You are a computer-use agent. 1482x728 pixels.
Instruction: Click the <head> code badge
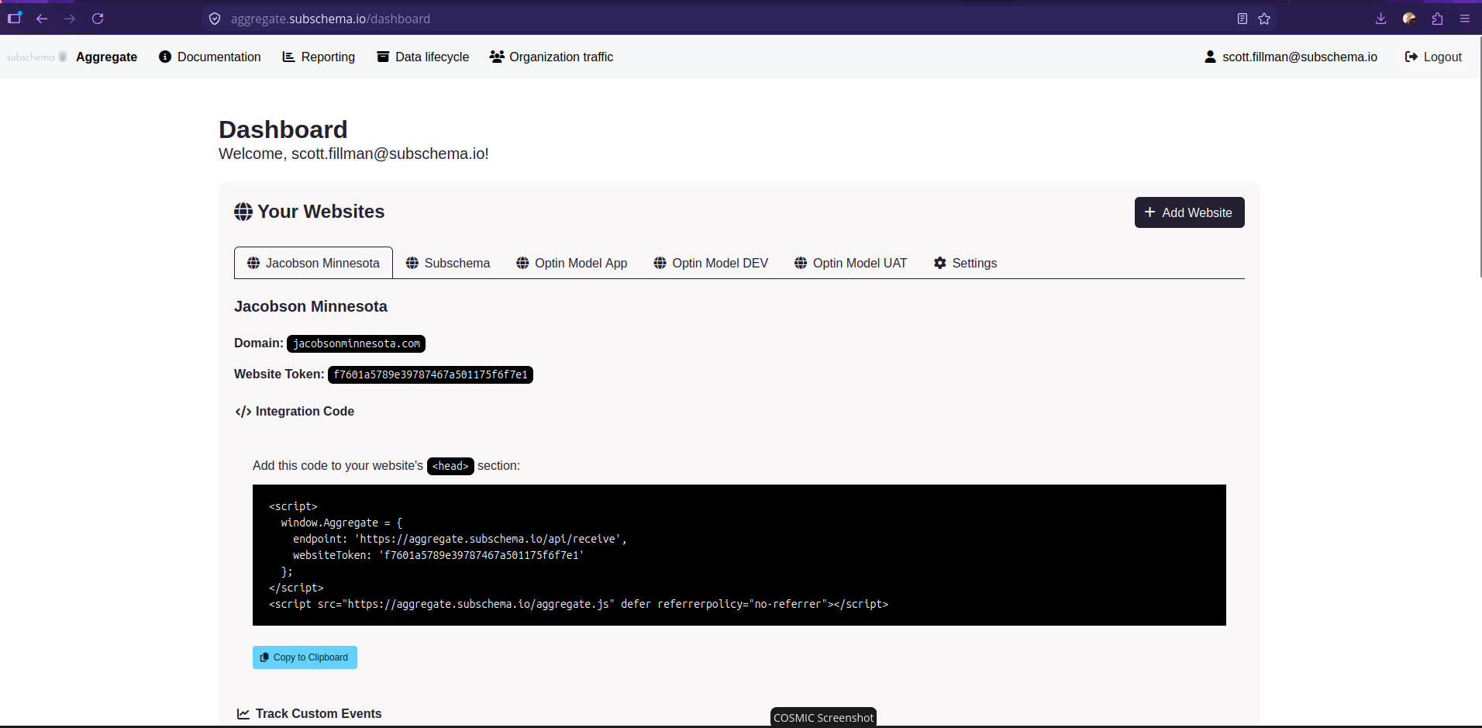450,466
